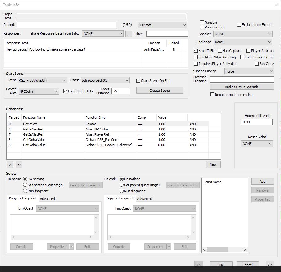Click the Override Filename field

click(242, 79)
